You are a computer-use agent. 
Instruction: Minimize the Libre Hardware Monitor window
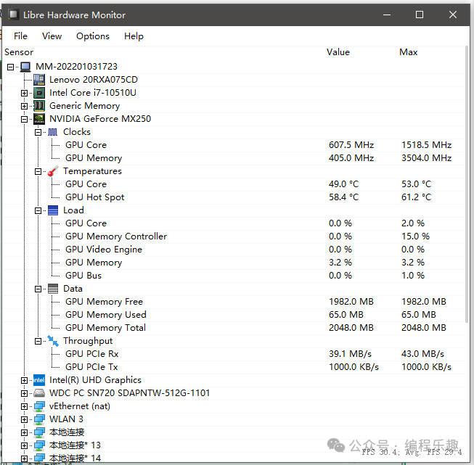pos(387,15)
